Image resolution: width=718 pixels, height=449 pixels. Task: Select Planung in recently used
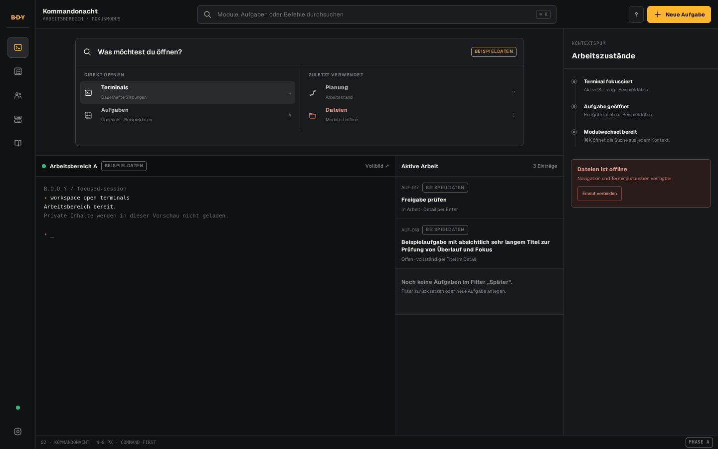coord(412,93)
